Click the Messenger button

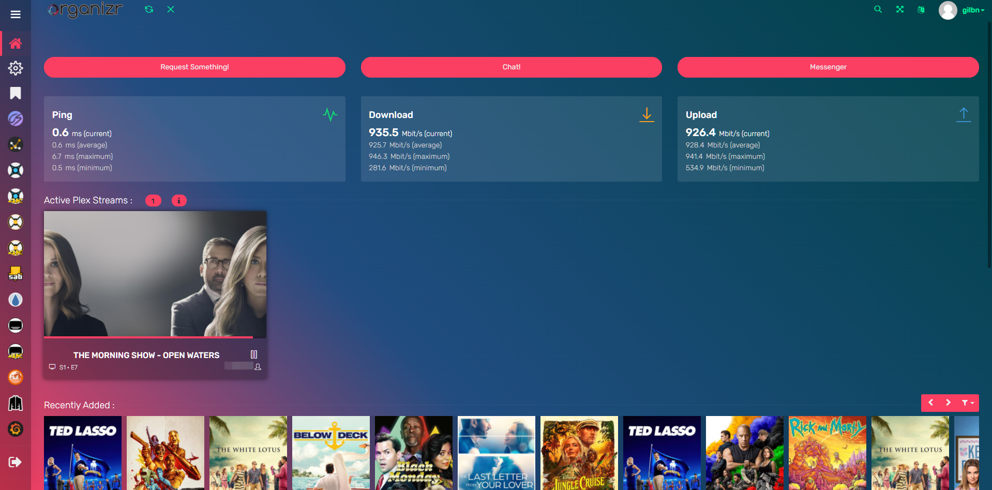(828, 67)
